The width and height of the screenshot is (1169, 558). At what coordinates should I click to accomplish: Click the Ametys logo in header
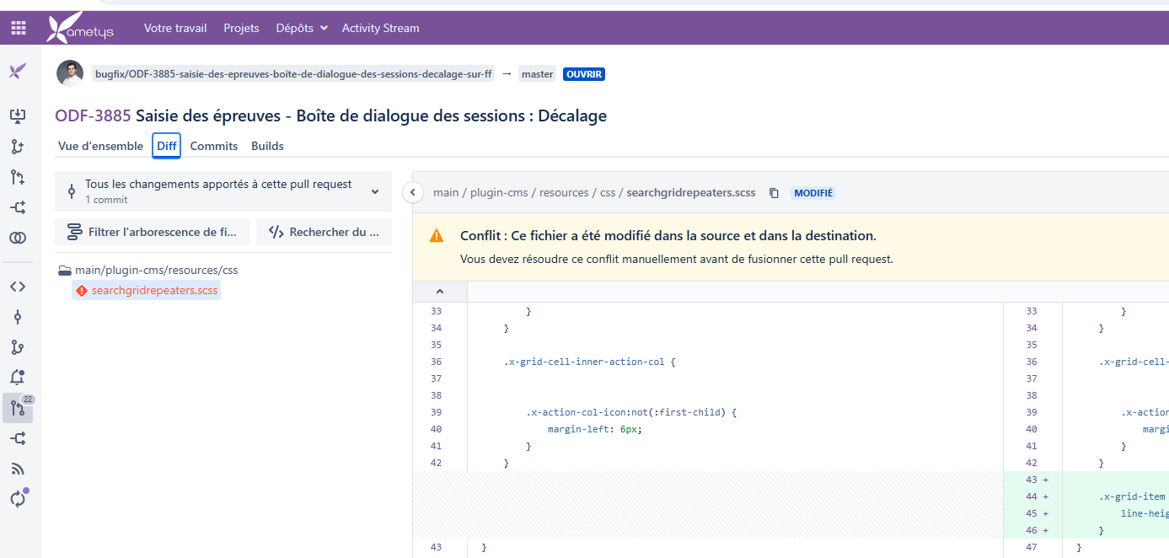pyautogui.click(x=80, y=28)
